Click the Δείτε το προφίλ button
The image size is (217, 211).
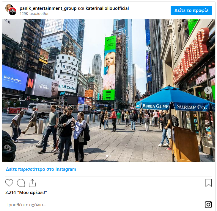pos(191,10)
